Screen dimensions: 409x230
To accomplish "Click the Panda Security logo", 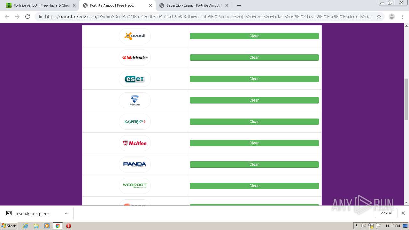I will pos(135,165).
